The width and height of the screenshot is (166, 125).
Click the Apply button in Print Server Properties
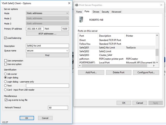(155, 103)
